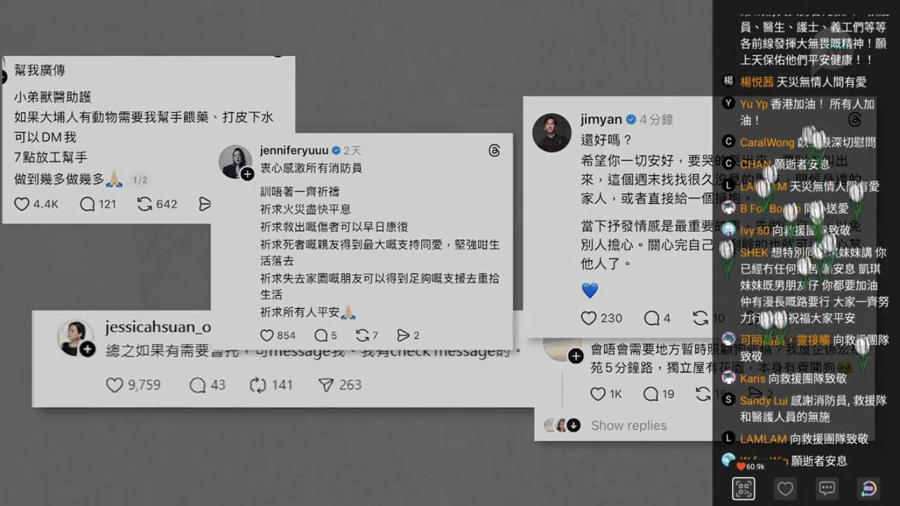Open the Threads logo on jenniferyuuu's post
This screenshot has width=900, height=506.
[494, 151]
